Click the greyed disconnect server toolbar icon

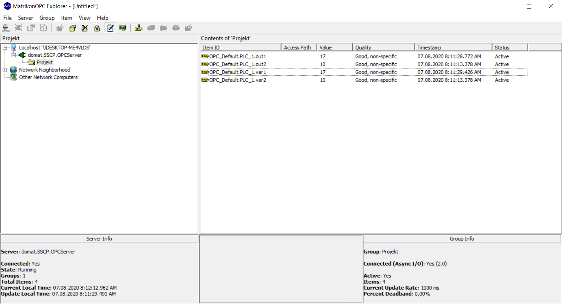[18, 28]
